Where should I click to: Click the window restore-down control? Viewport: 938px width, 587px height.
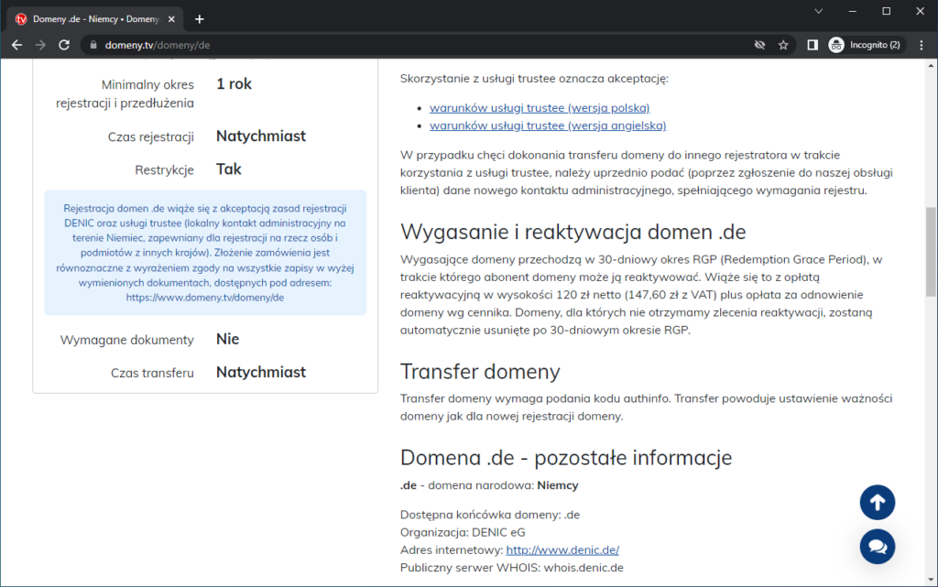[885, 11]
